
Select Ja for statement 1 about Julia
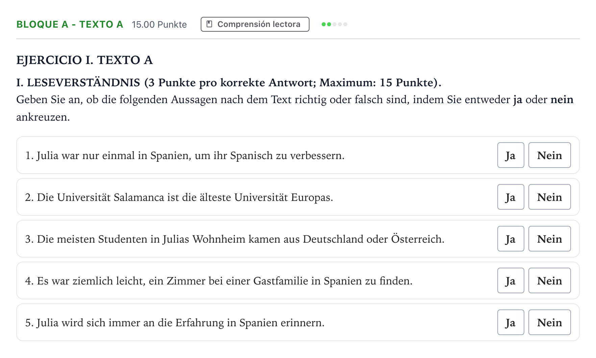511,155
